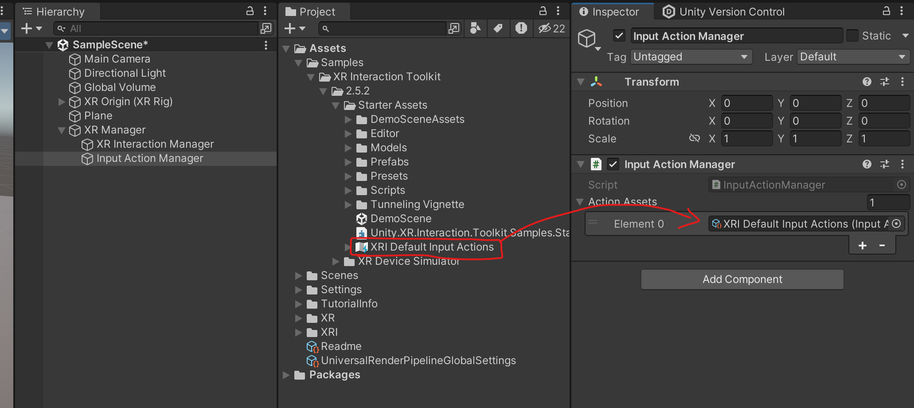Open the Hierarchy panel kebab menu
Screen dimensions: 914x408
coord(265,11)
